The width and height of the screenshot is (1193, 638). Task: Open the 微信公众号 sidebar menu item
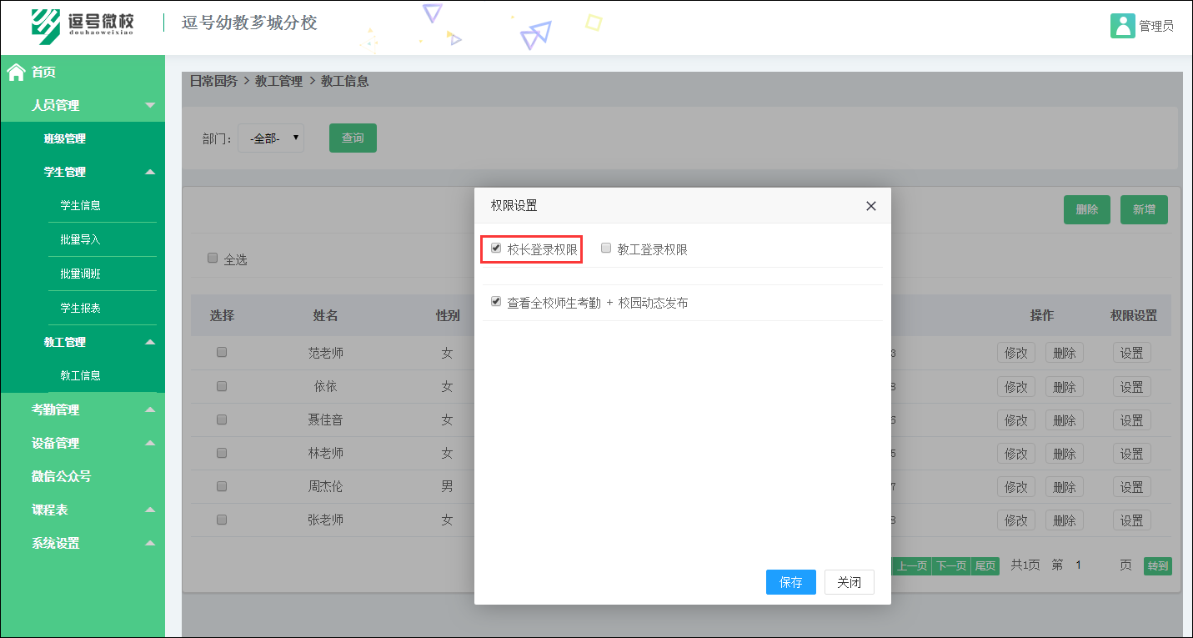pos(82,476)
